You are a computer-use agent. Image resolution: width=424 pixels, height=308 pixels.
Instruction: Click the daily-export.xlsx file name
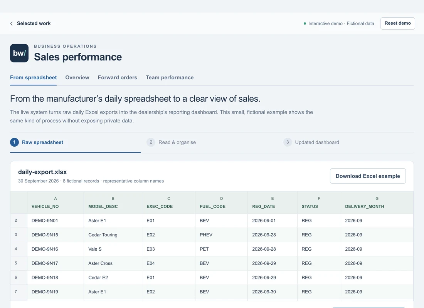click(x=42, y=172)
